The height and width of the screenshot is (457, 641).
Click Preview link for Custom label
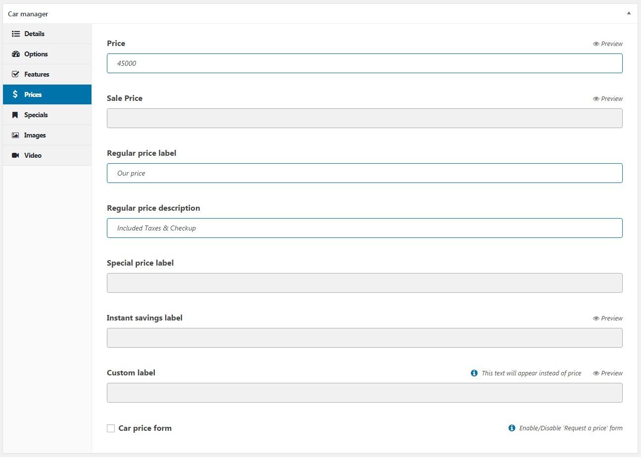pyautogui.click(x=611, y=373)
